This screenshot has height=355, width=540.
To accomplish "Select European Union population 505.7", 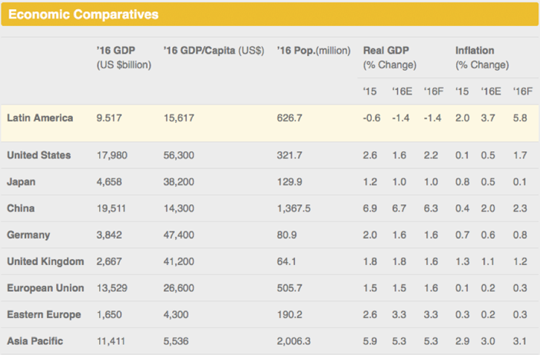I will click(290, 288).
